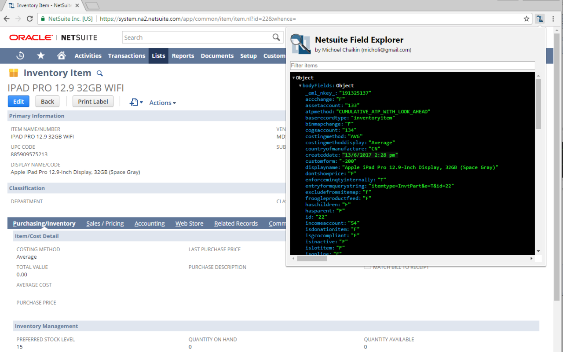Image resolution: width=563 pixels, height=352 pixels.
Task: Click the global search magnifier icon
Action: 276,37
